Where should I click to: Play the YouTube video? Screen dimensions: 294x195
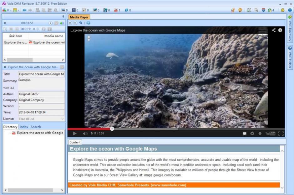click(75, 134)
